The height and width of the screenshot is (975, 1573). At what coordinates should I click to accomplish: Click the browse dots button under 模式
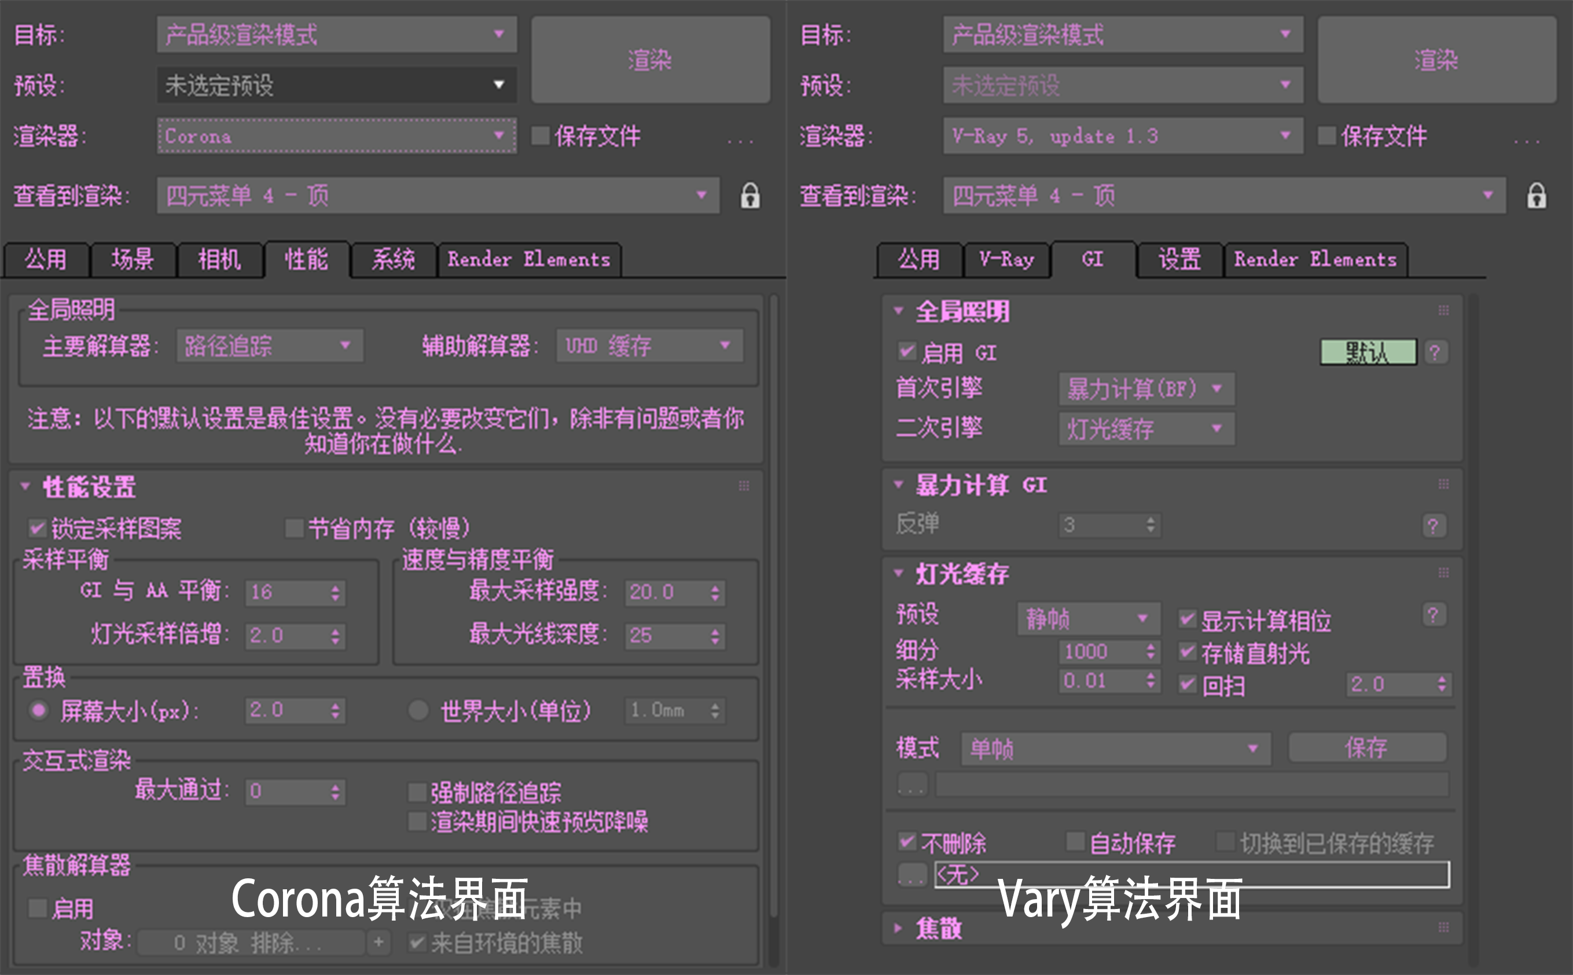point(913,785)
